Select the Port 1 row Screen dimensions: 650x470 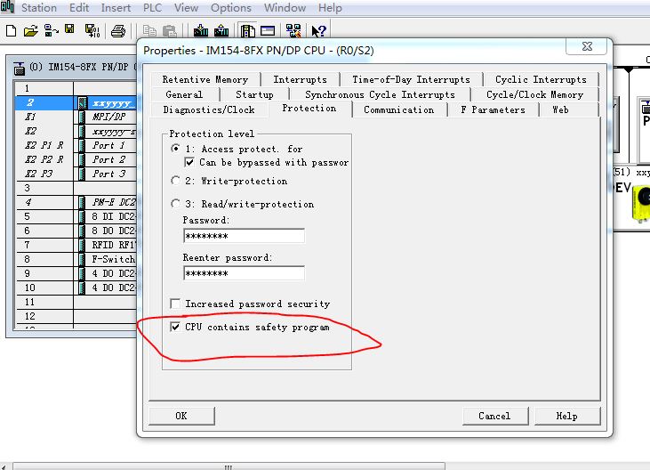76,145
